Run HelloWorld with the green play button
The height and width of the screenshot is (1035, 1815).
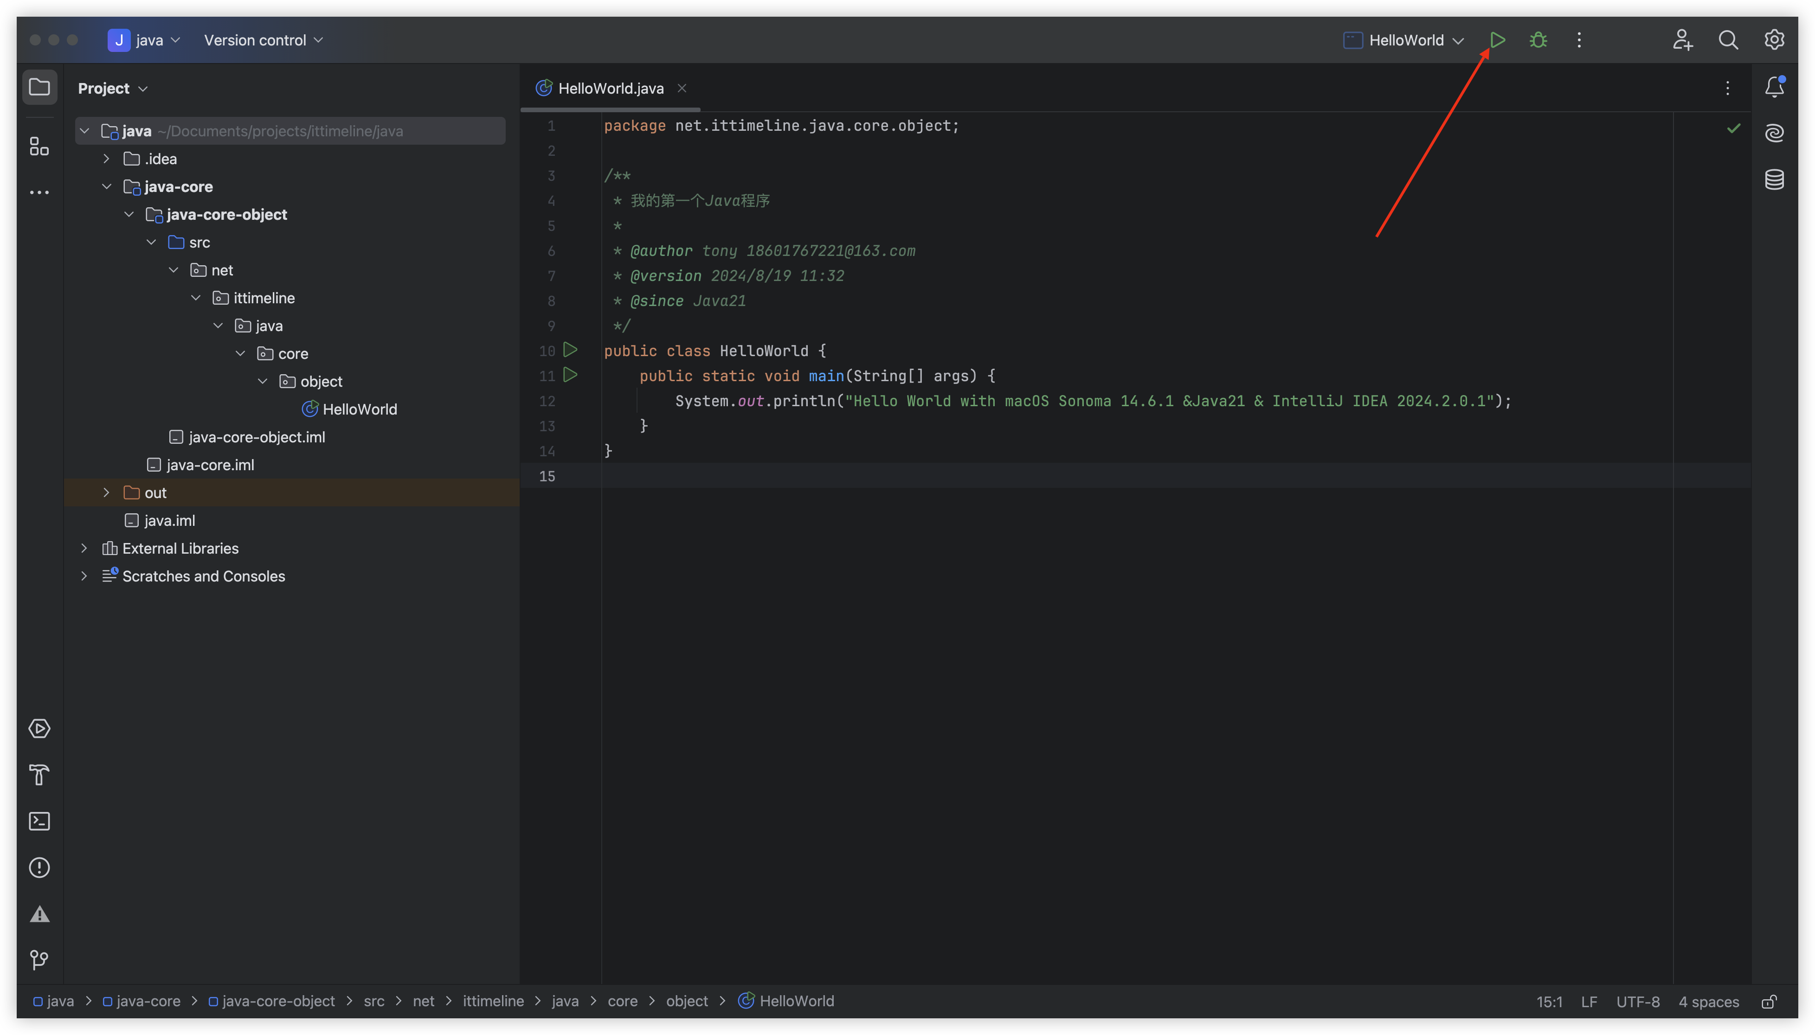click(x=1497, y=40)
